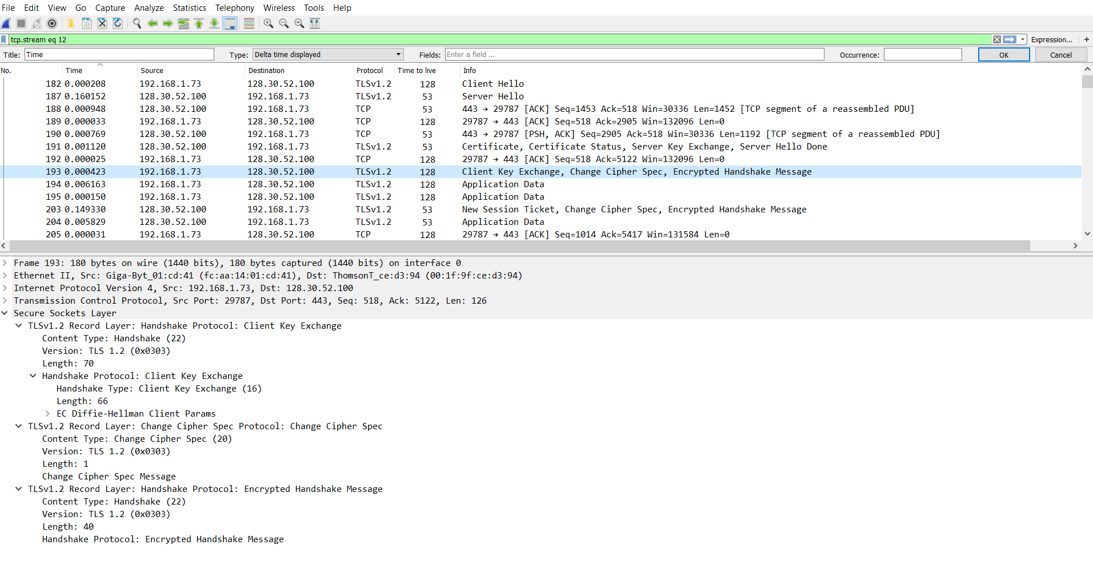
Task: Stop the running packet capture
Action: (x=21, y=23)
